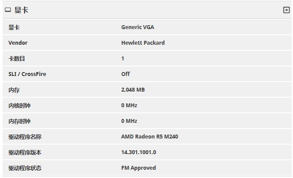Click the 内存 row label
Image resolution: width=293 pixels, height=178 pixels.
pyautogui.click(x=14, y=90)
